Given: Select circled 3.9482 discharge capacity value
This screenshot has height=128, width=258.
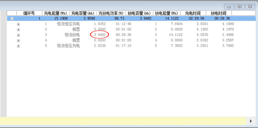Looking at the screenshot, I should click(x=100, y=35).
